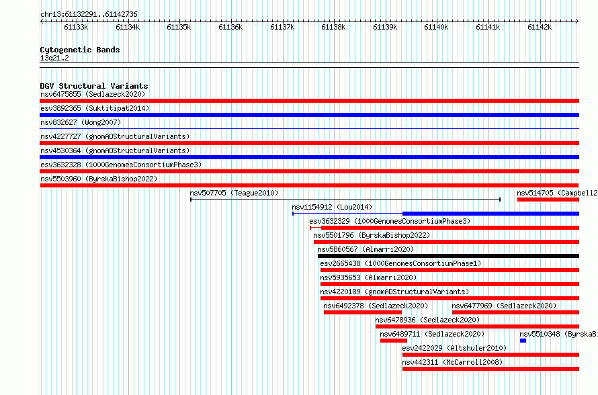Open nsv5935653 (Almarri2020) label

[368, 277]
